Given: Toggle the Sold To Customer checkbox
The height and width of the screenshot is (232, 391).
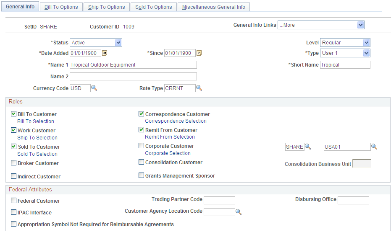Looking at the screenshot, I should click(14, 147).
